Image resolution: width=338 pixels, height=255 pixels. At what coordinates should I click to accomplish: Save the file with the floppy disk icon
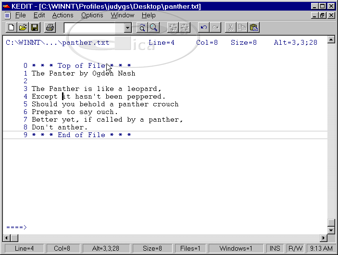click(35, 28)
